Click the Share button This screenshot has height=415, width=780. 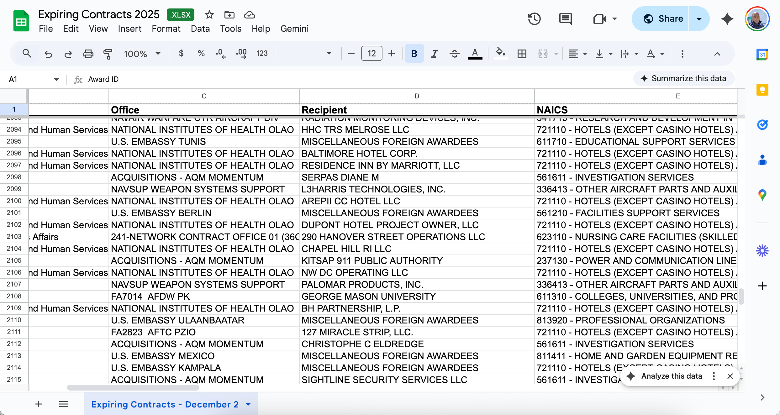click(x=663, y=19)
